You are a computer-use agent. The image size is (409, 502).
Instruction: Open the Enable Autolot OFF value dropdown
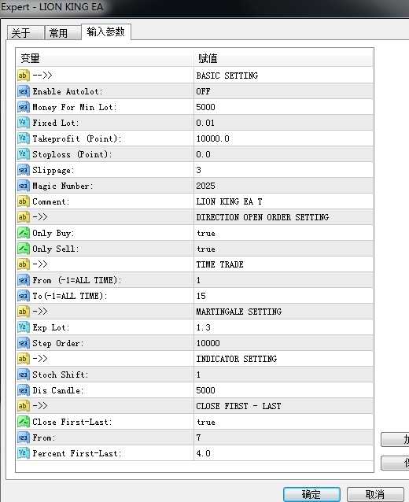click(x=283, y=91)
